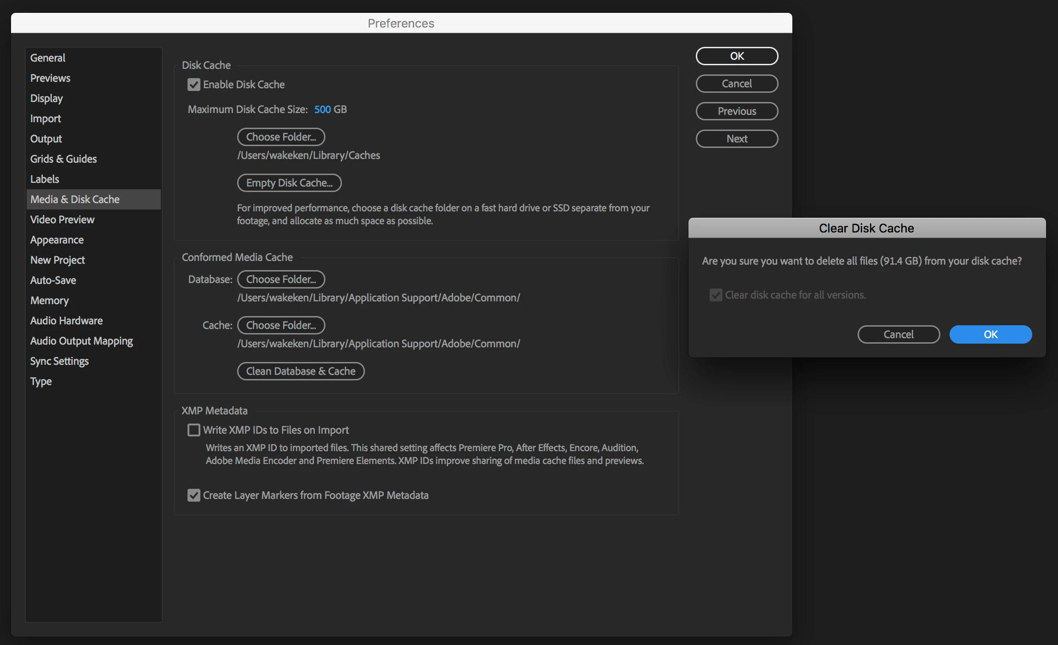Confirm with the blue OK button in Clear Disk Cache
Screen dimensions: 1058x645
[x=990, y=334]
